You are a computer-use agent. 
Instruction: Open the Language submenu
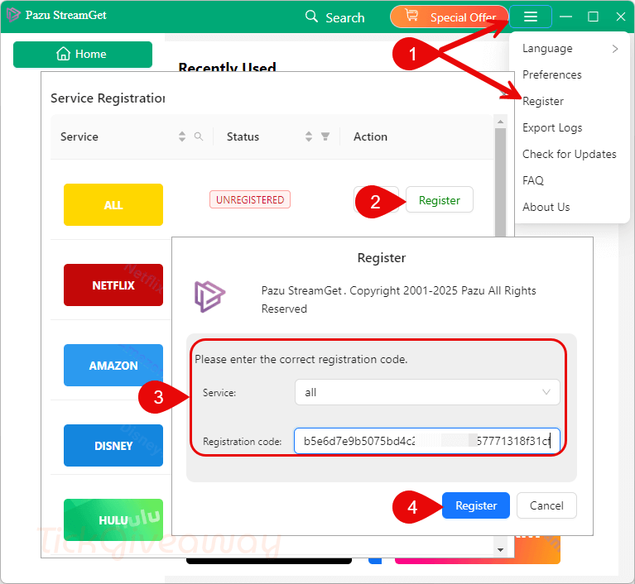tap(570, 49)
